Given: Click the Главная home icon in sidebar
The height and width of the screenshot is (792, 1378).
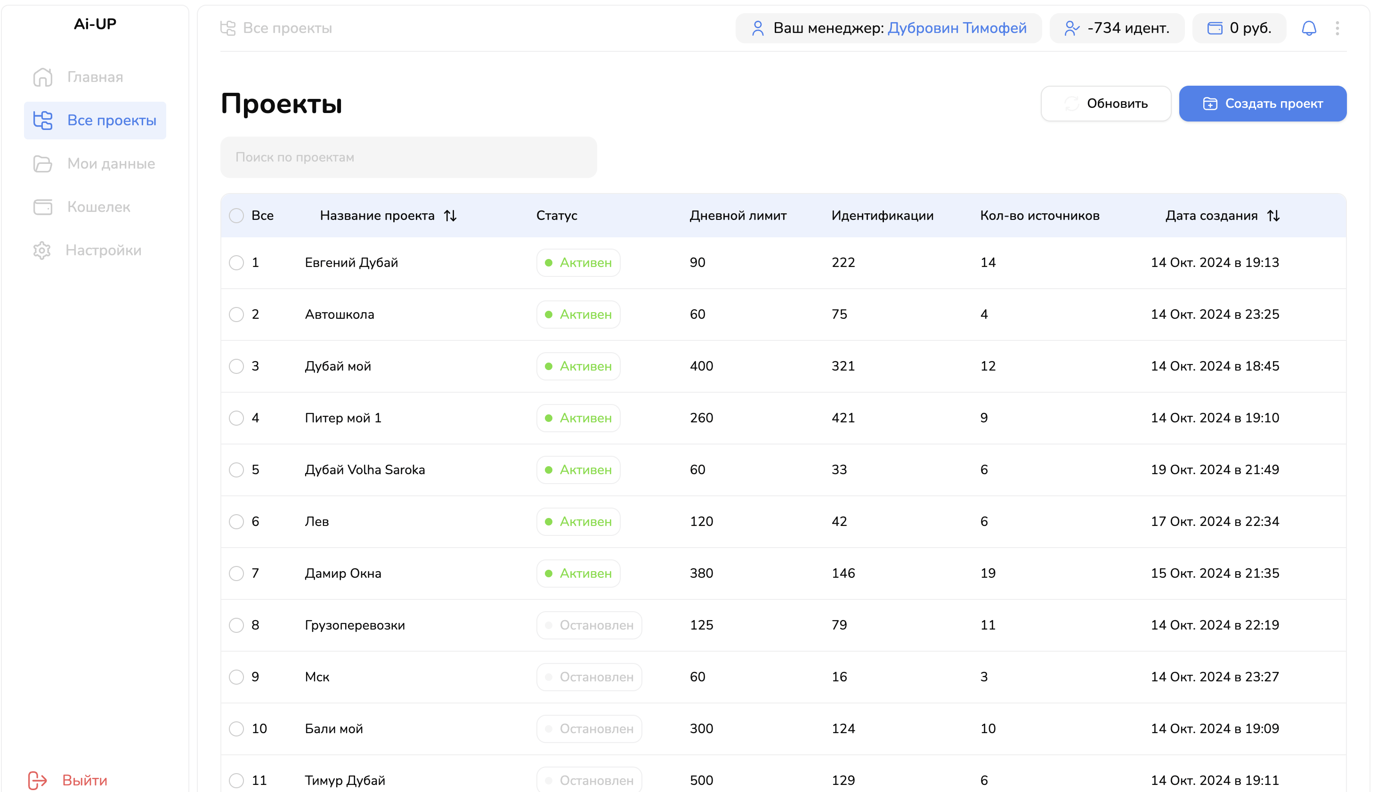Looking at the screenshot, I should [42, 77].
